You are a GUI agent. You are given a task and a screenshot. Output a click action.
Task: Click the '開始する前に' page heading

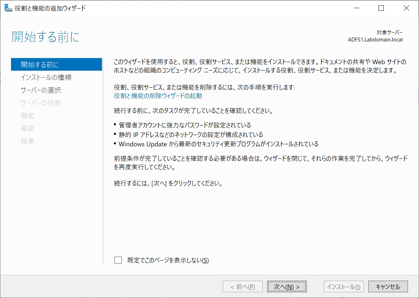45,37
